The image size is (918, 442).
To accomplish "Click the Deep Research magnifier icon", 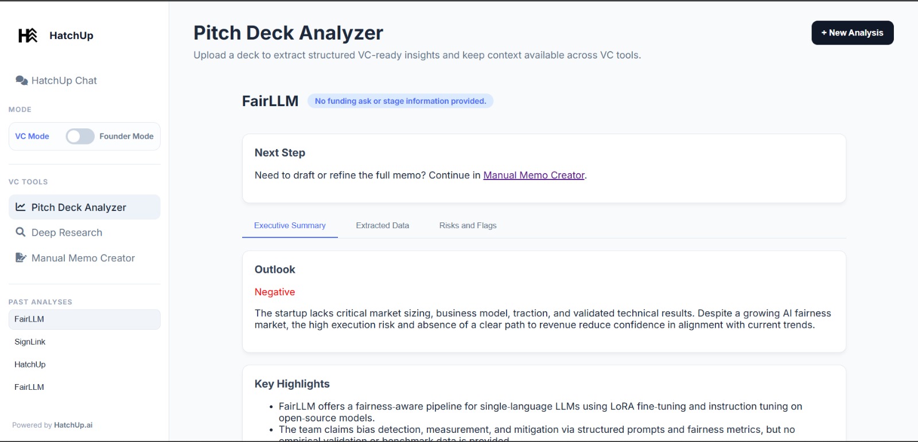I will (x=21, y=232).
